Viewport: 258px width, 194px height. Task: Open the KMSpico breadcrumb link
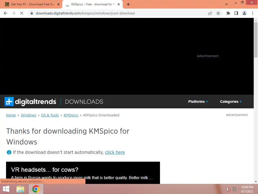(71, 115)
